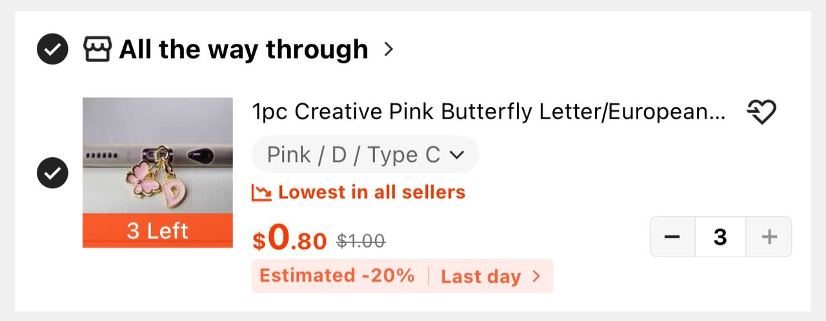Image resolution: width=826 pixels, height=321 pixels.
Task: Click the Last day promotion label
Action: coord(481,277)
